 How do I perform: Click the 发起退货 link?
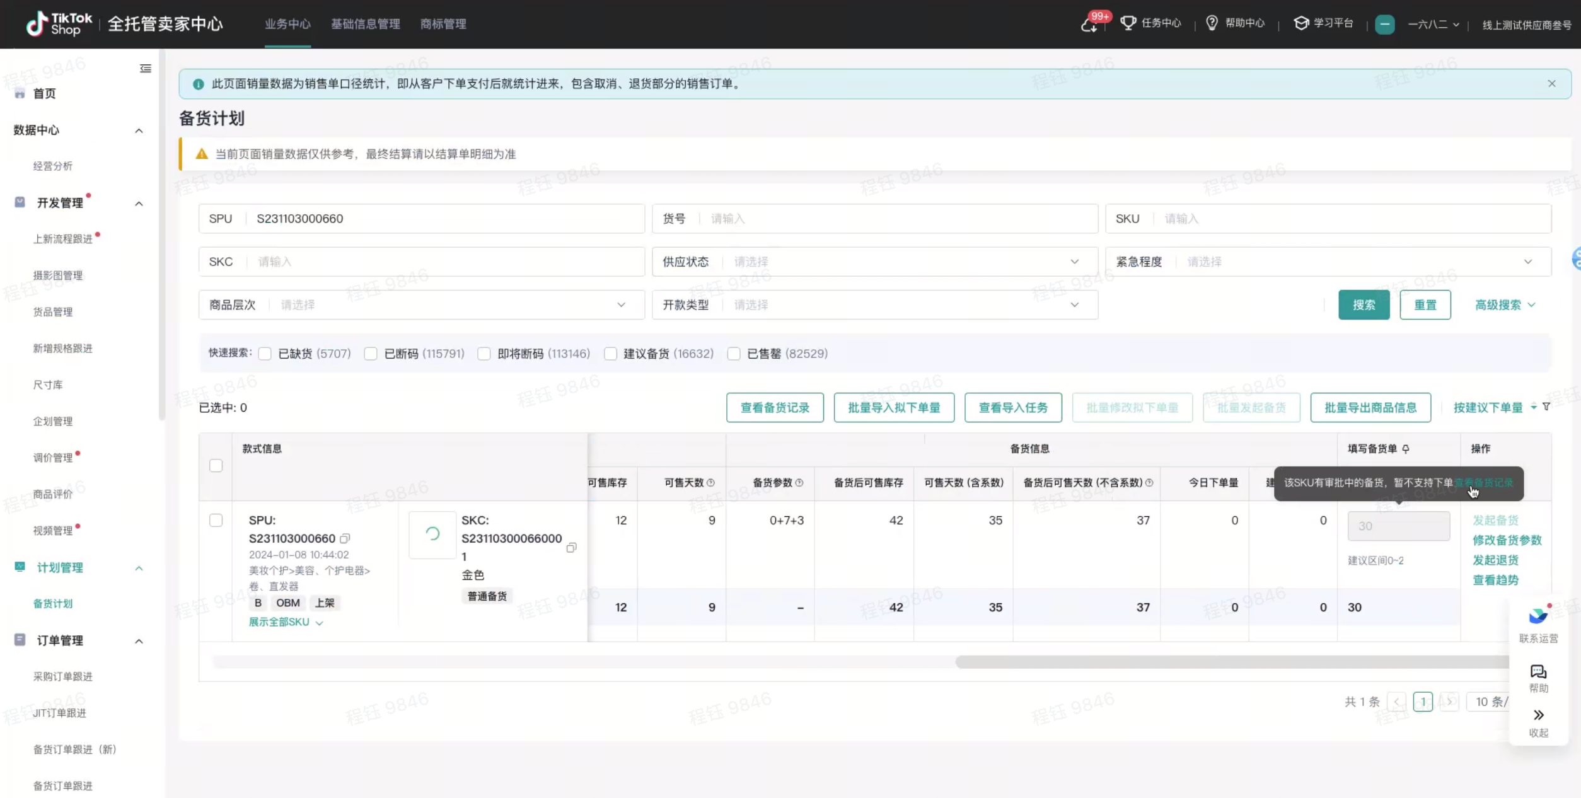(1495, 560)
